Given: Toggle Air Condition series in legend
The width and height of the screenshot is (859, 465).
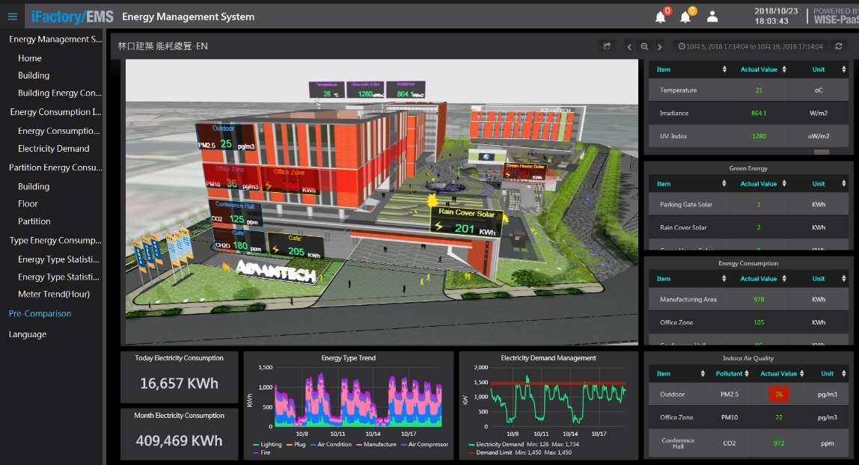Looking at the screenshot, I should click(x=331, y=444).
